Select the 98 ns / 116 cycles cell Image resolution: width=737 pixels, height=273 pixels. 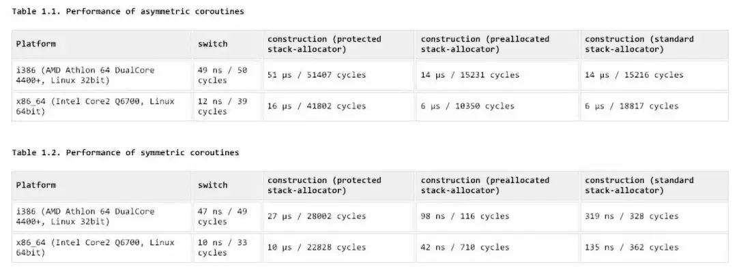click(x=465, y=216)
